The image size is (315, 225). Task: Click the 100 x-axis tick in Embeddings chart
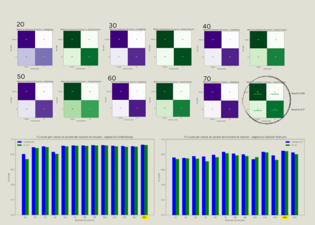104,218
